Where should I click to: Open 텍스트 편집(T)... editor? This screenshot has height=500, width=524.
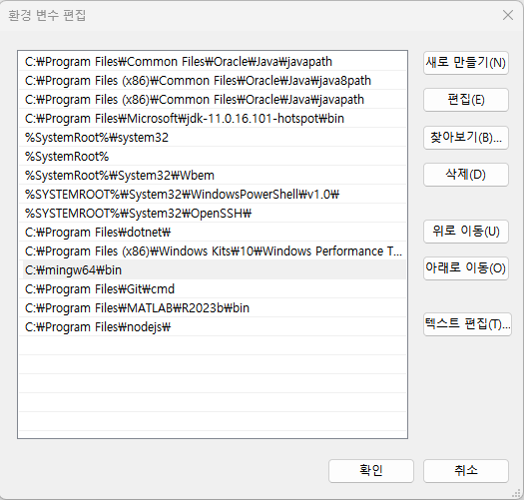point(467,324)
